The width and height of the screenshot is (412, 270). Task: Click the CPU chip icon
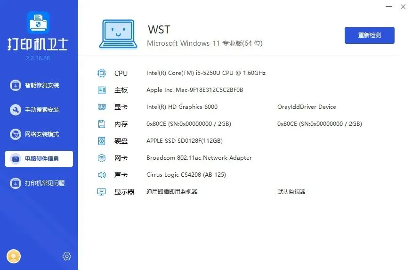tap(102, 73)
